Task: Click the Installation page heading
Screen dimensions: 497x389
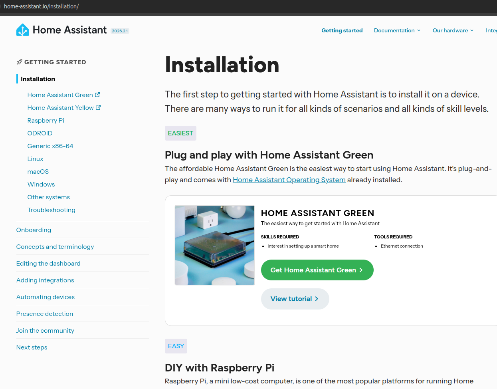Action: 222,65
